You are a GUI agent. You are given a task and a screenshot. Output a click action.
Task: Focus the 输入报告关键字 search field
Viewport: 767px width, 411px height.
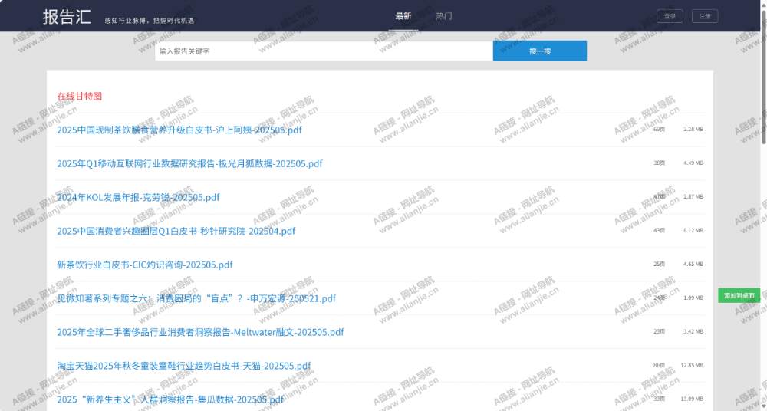pyautogui.click(x=324, y=51)
